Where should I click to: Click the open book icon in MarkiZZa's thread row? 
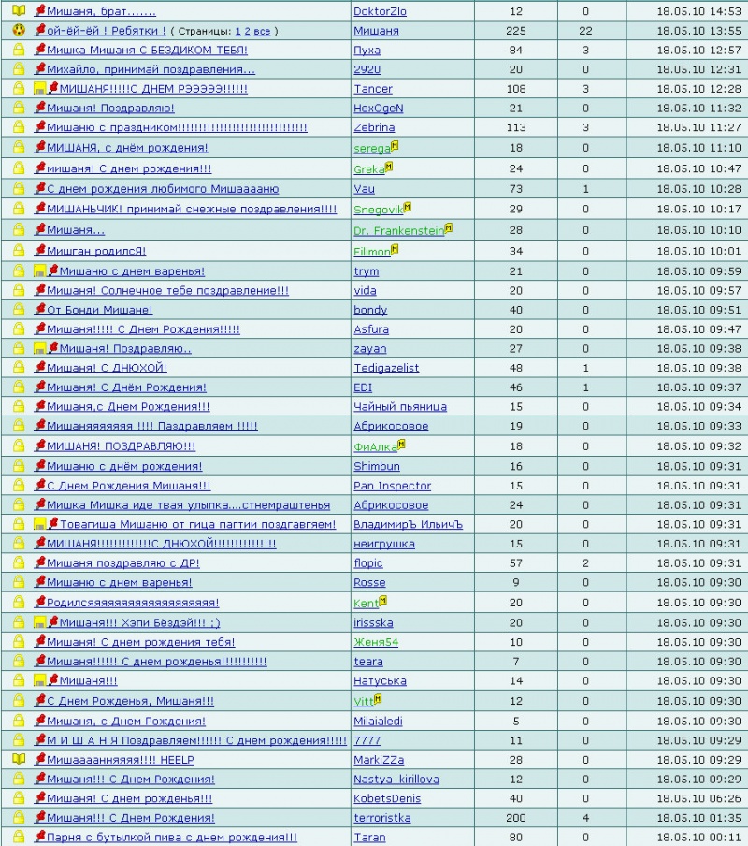(x=19, y=759)
